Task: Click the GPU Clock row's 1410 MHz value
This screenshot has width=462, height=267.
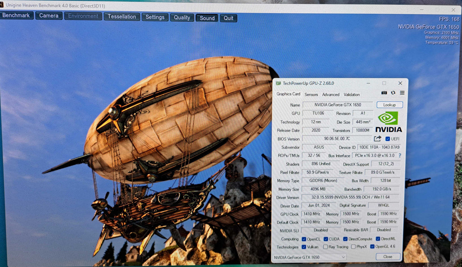Action: coord(312,214)
